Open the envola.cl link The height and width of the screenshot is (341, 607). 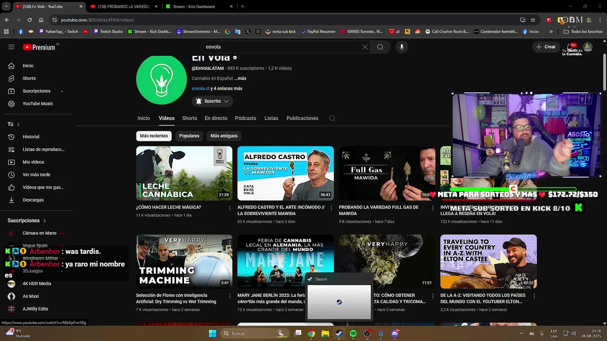[x=200, y=89]
